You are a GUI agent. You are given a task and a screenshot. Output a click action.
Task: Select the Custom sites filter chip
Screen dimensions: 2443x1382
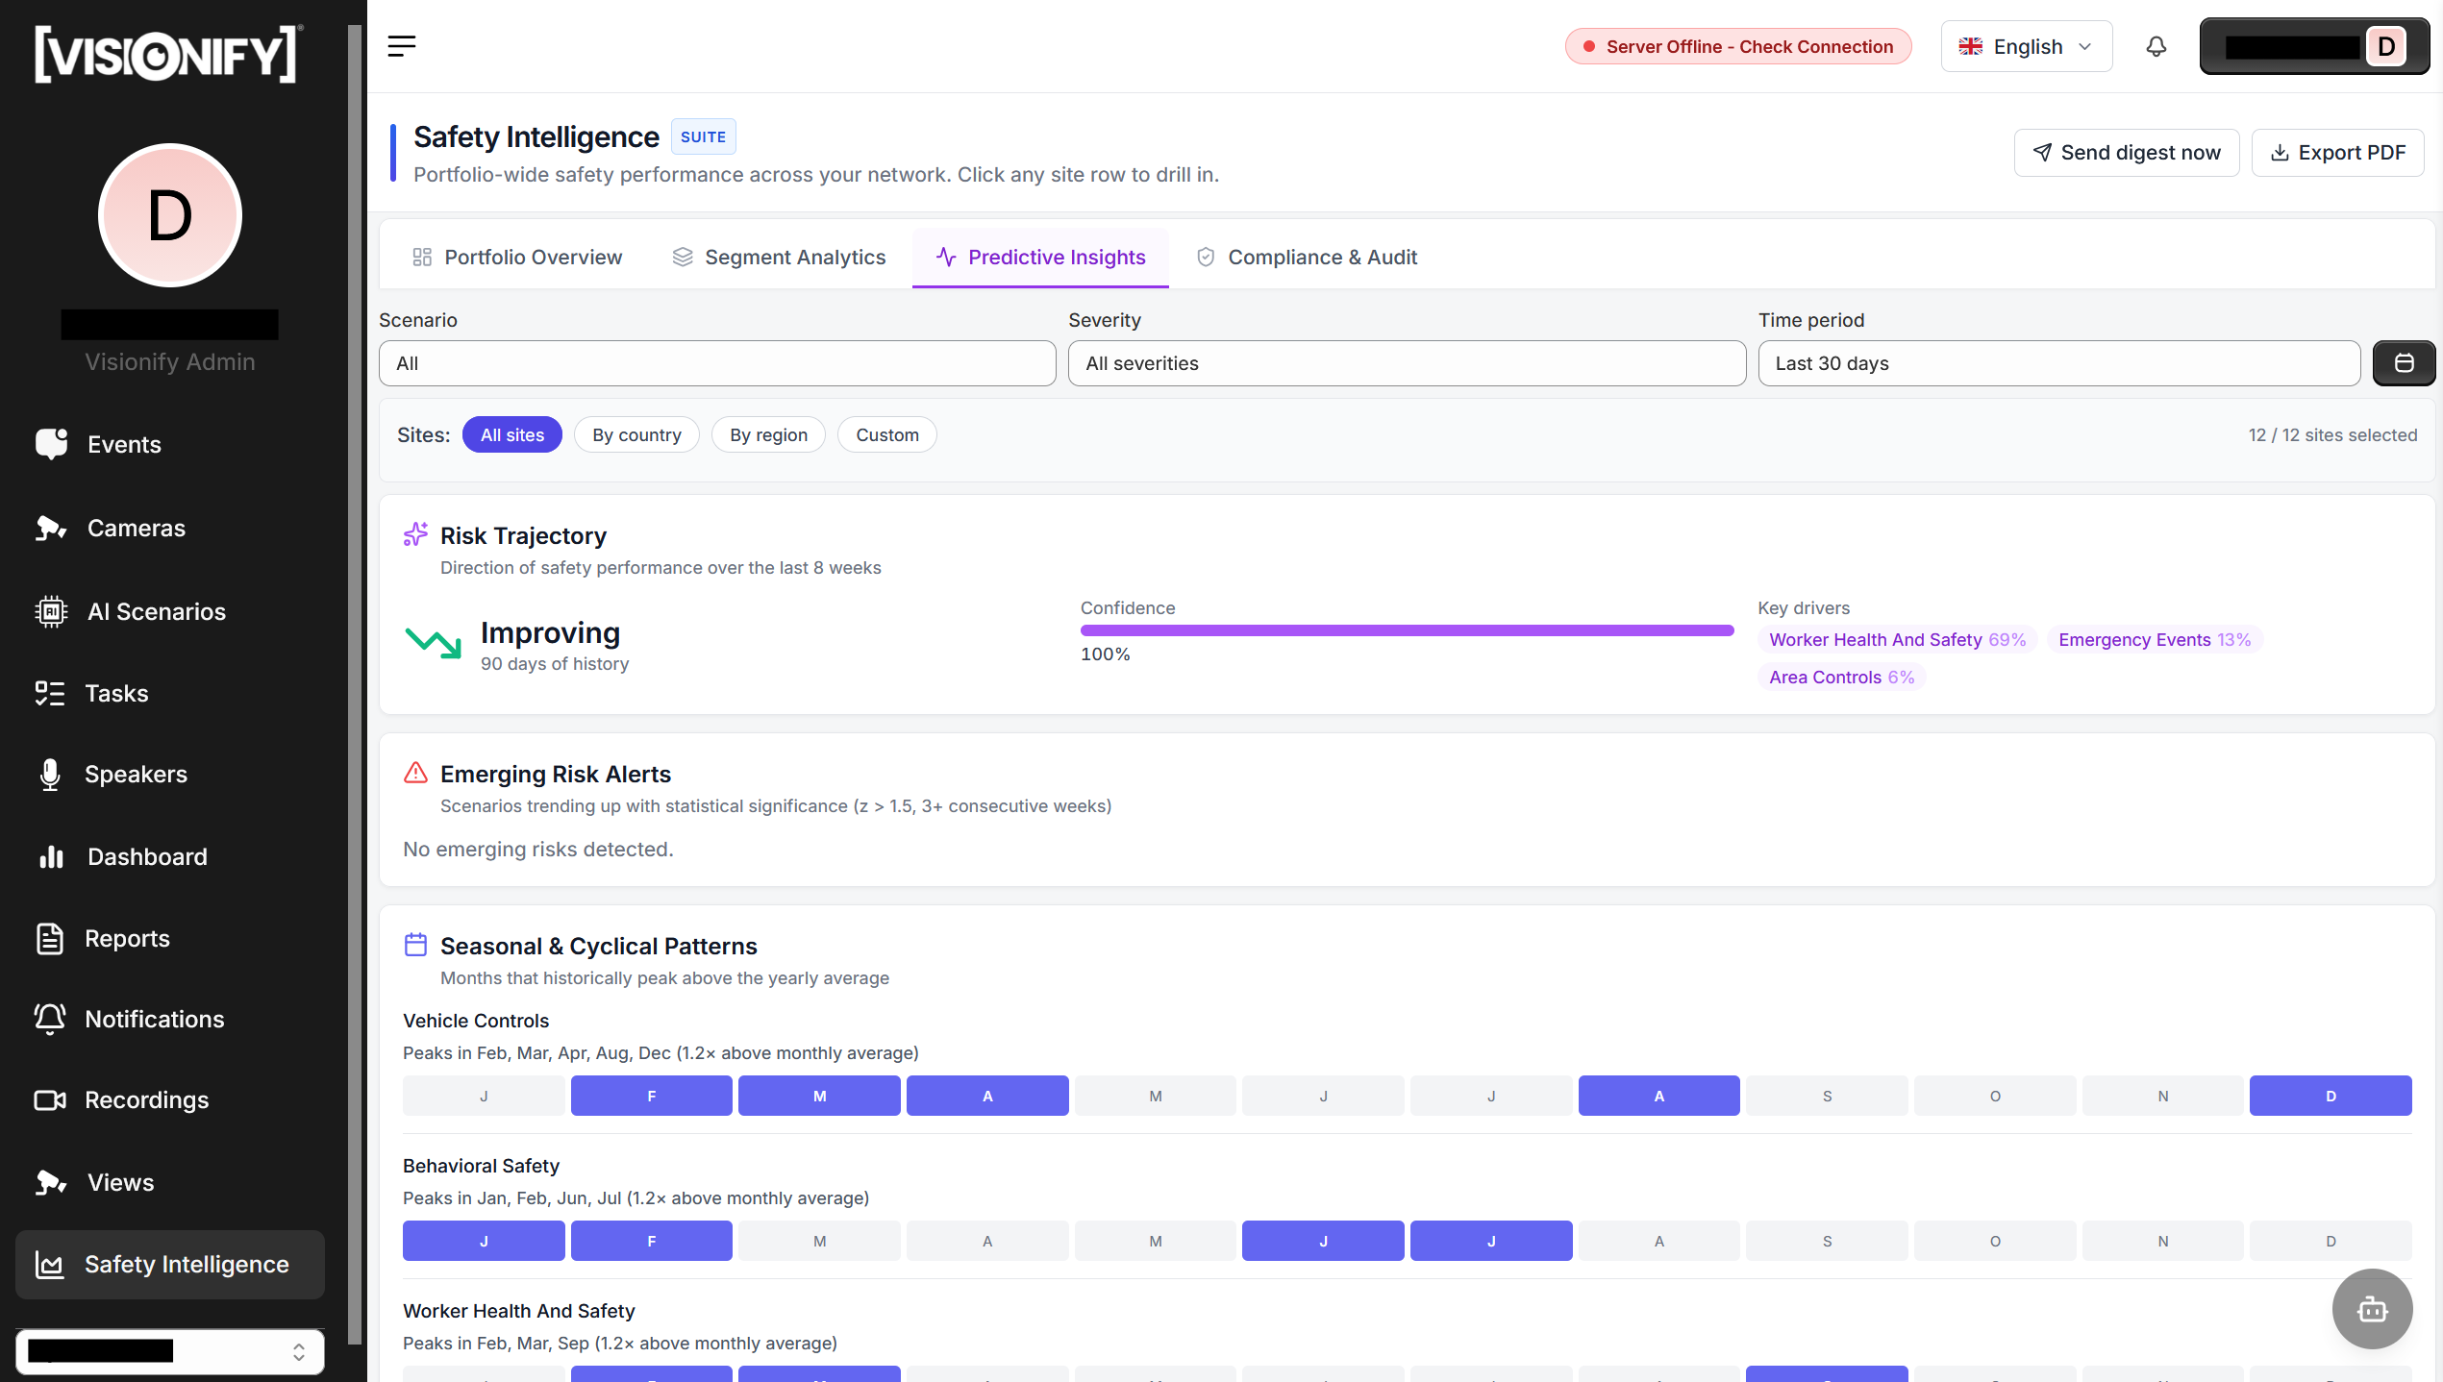[887, 434]
